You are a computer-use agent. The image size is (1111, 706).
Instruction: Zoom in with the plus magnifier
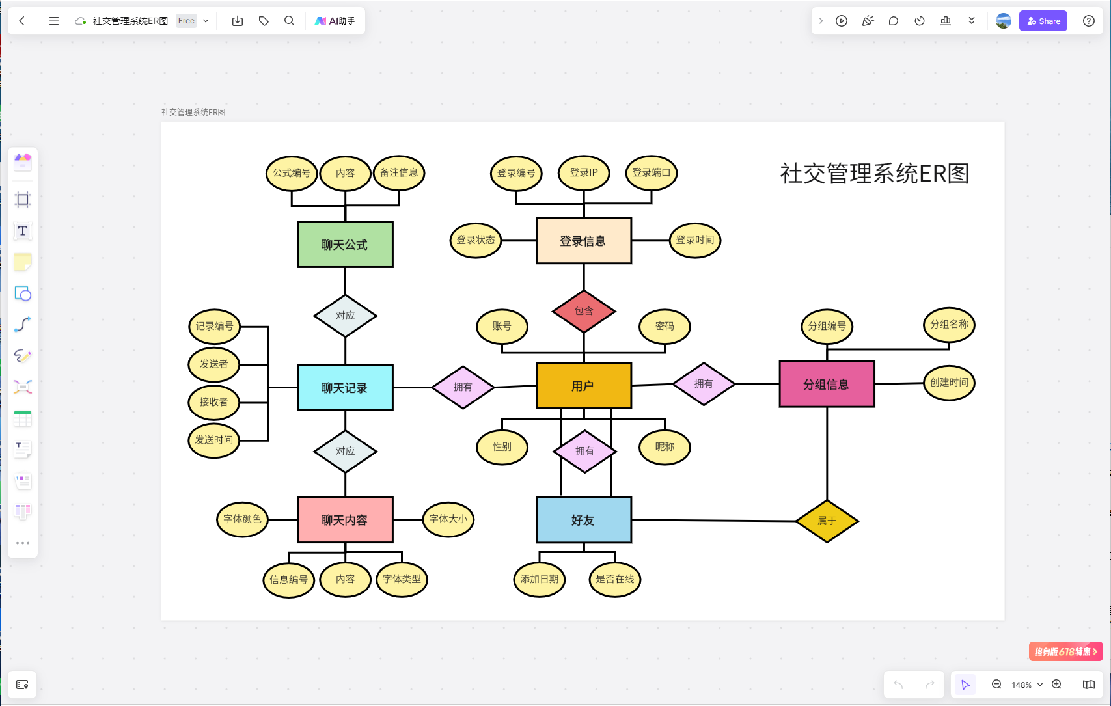tap(1057, 685)
